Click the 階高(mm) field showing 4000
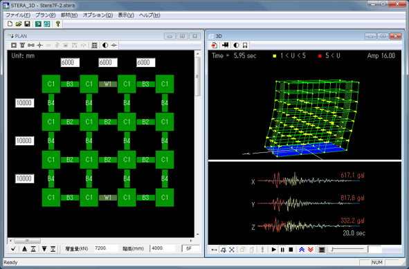409x269 pixels. pyautogui.click(x=163, y=248)
